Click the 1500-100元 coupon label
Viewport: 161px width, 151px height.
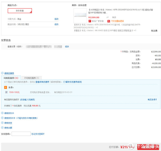[x=14, y=92]
